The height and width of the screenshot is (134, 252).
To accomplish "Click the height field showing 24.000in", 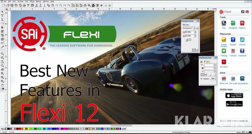I will click(x=189, y=36).
